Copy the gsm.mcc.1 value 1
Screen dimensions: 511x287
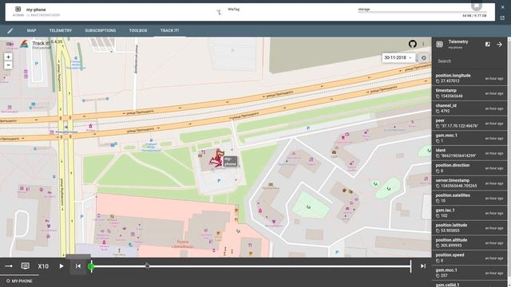pyautogui.click(x=438, y=141)
